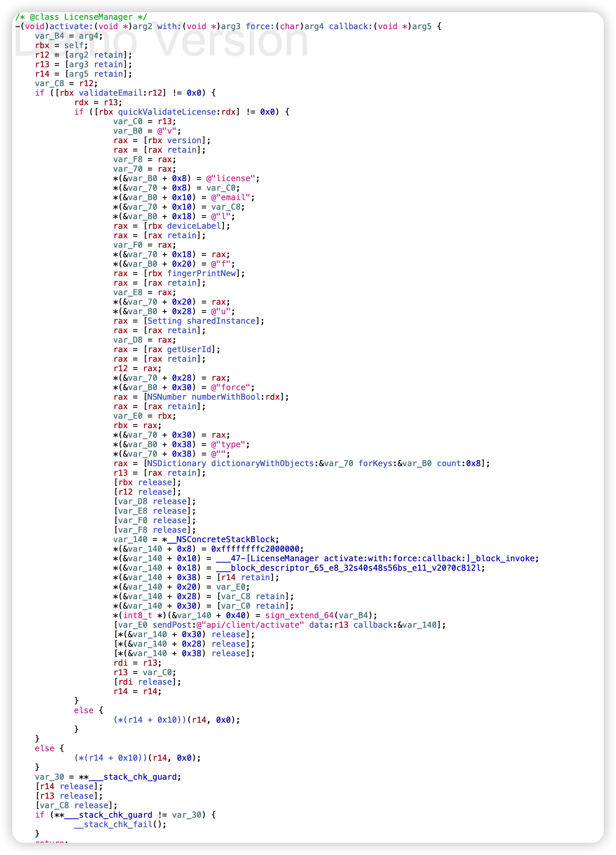This screenshot has height=855, width=616.
Task: Click the line "r14 = r14;"
Action: pyautogui.click(x=137, y=691)
